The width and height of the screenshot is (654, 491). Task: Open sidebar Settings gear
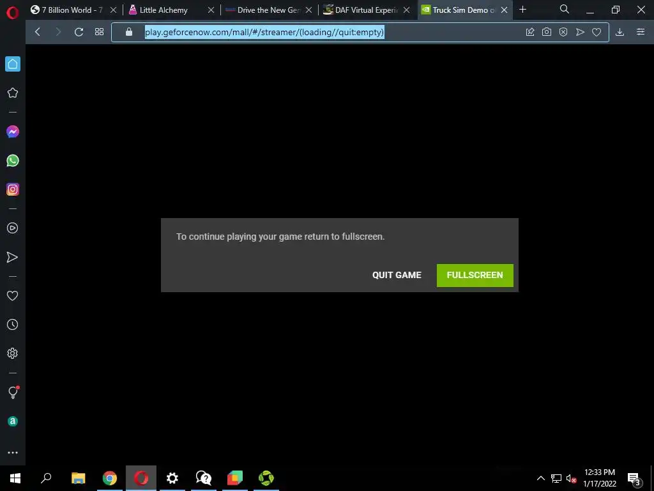[13, 353]
